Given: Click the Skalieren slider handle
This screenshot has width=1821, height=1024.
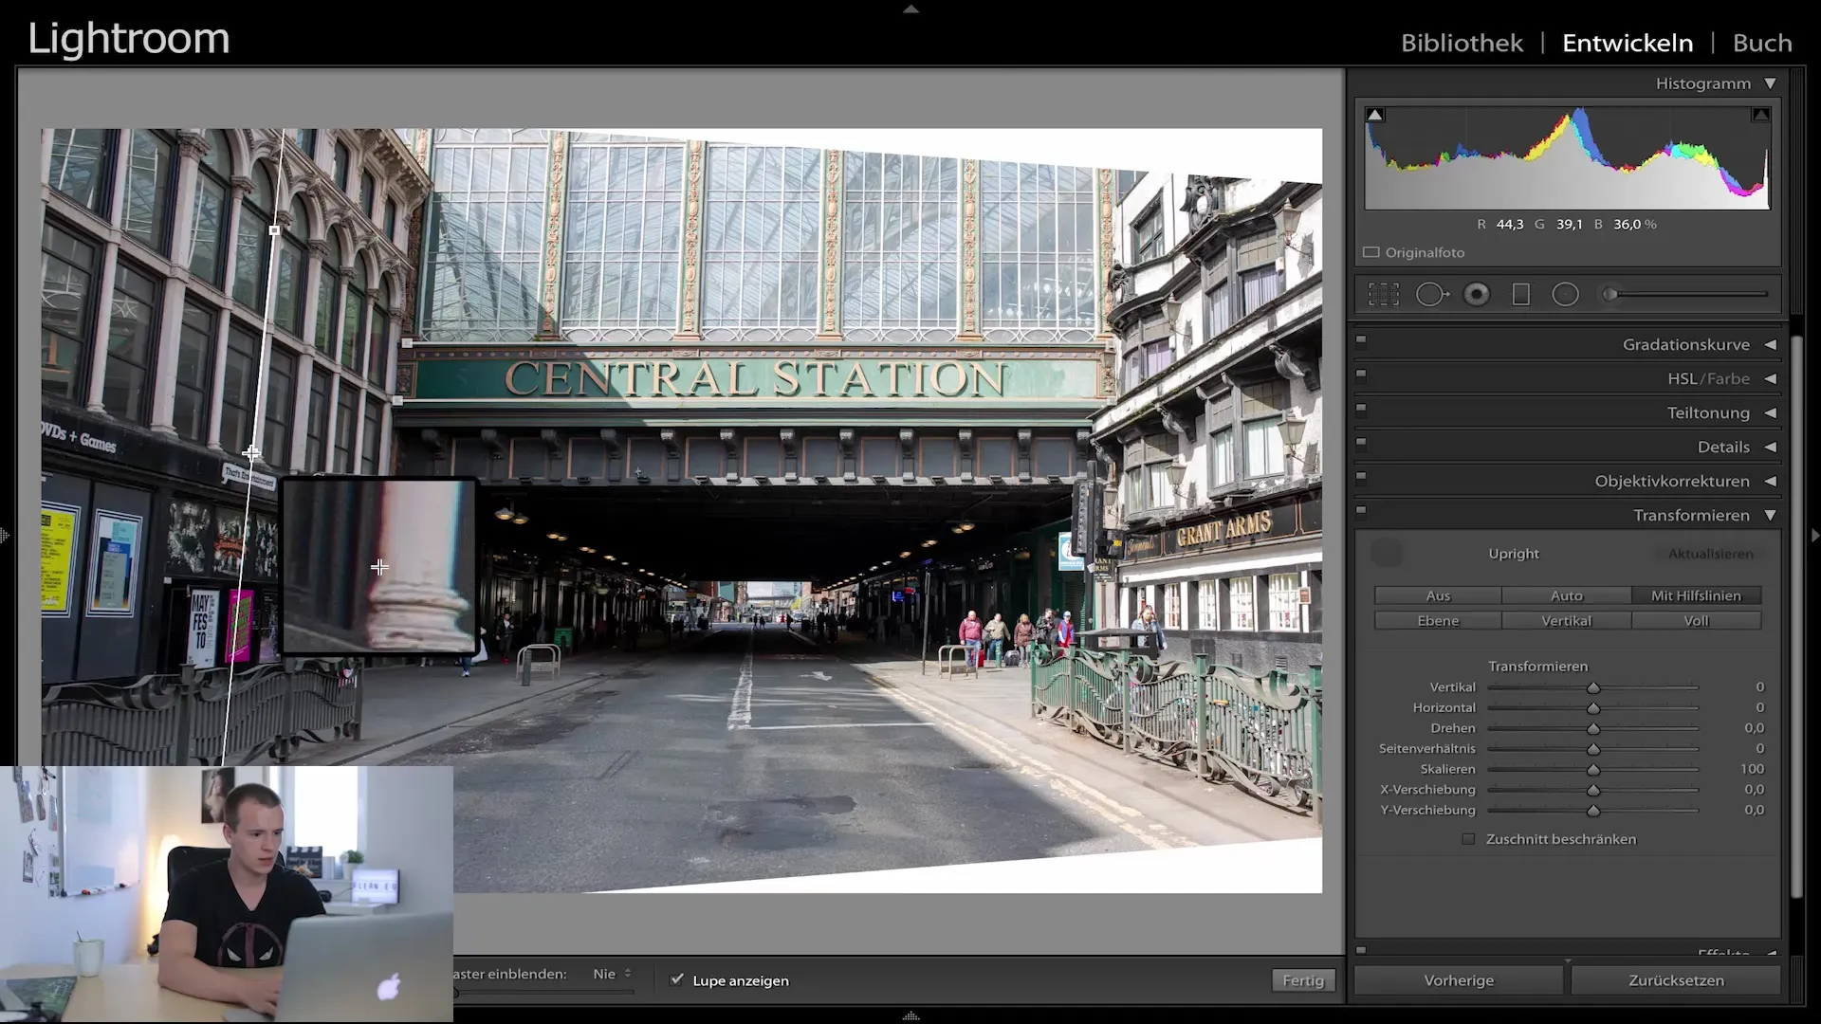Looking at the screenshot, I should (x=1593, y=770).
